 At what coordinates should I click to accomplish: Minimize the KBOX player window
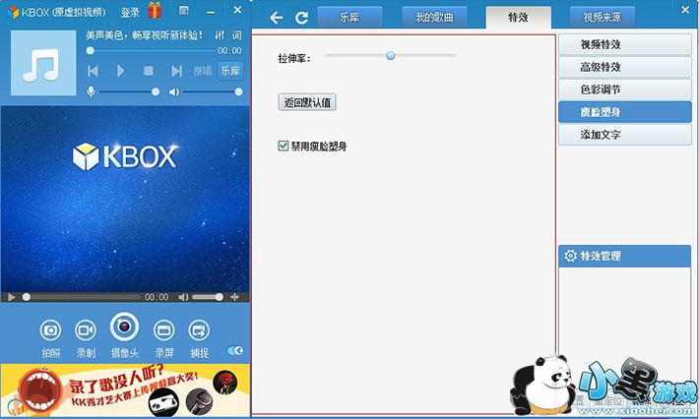coord(211,11)
